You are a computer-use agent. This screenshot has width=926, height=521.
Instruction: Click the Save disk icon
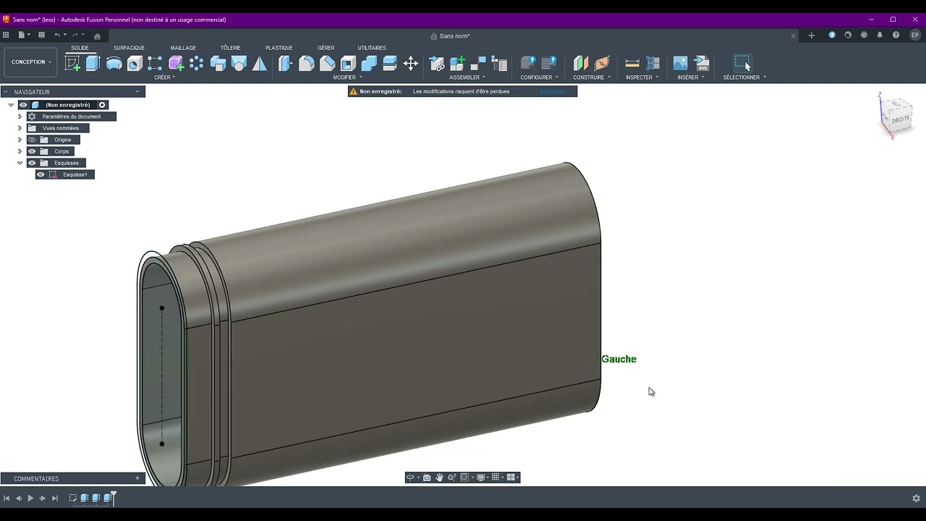[x=41, y=35]
